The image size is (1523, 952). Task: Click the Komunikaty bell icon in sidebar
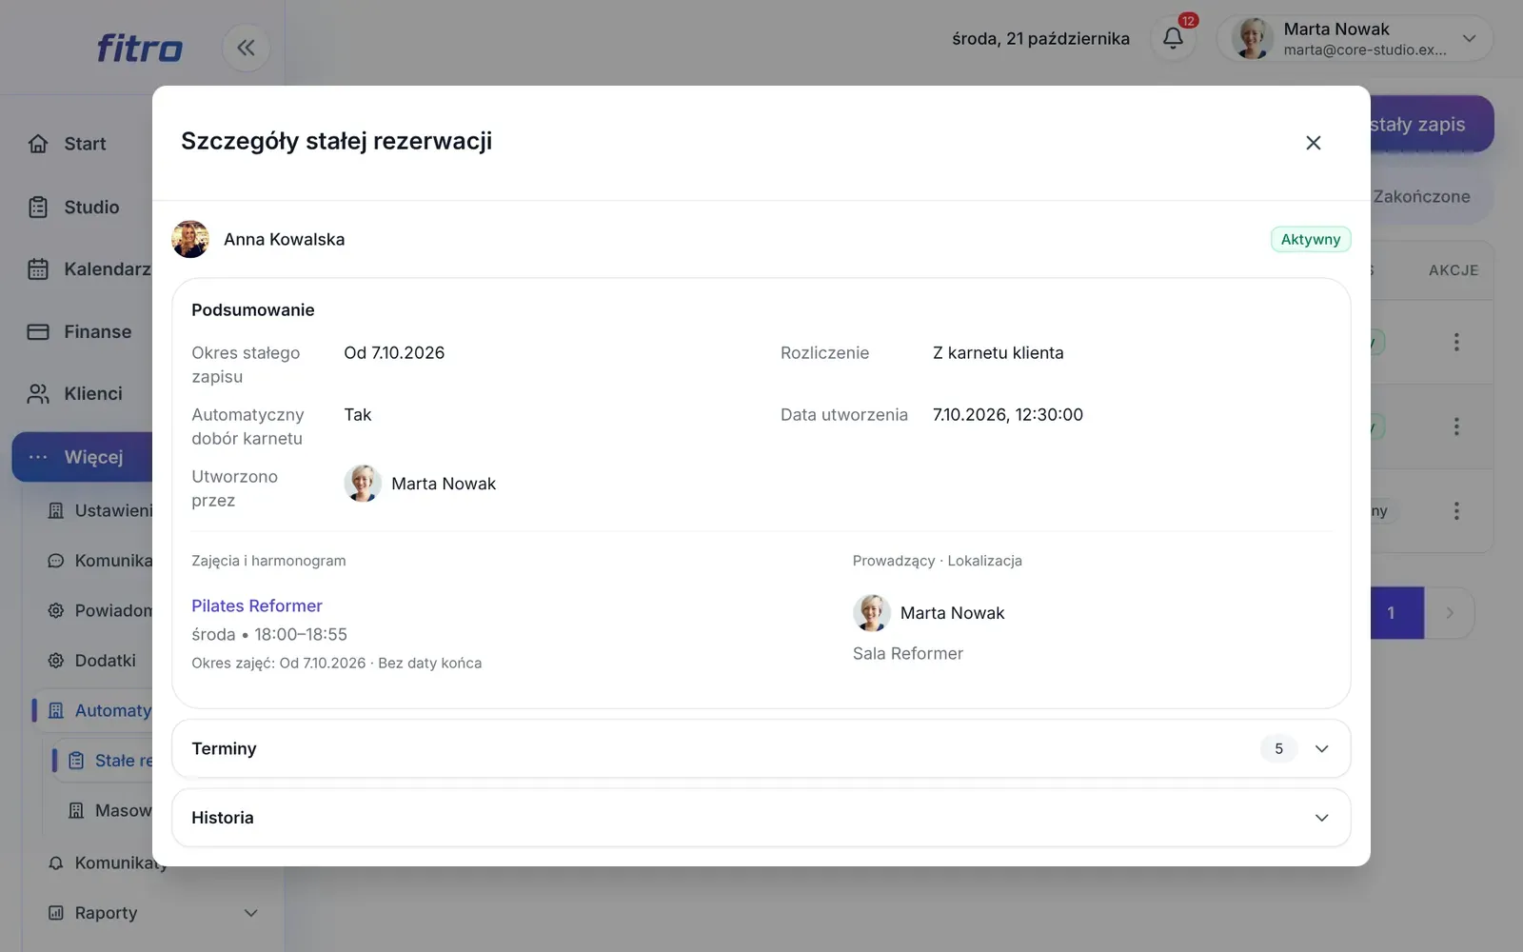point(56,863)
